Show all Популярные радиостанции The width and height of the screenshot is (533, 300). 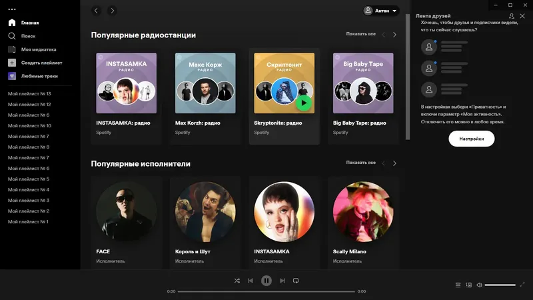(360, 34)
